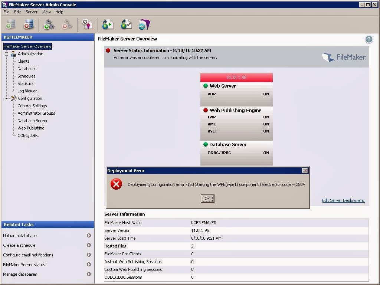Select General Settings under Configuration
This screenshot has height=285, width=380.
(32, 106)
